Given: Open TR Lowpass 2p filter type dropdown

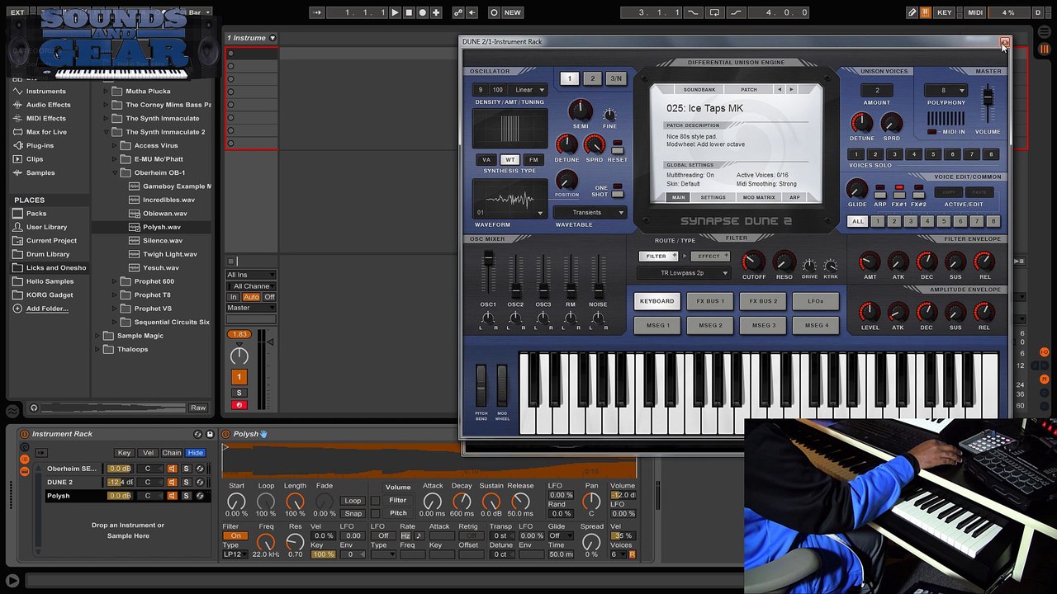Looking at the screenshot, I should (683, 273).
